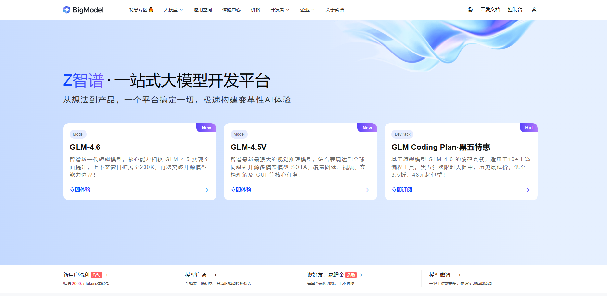607x296 pixels.
Task: Click the fire icon beside 特惠专区
Action: (151, 10)
